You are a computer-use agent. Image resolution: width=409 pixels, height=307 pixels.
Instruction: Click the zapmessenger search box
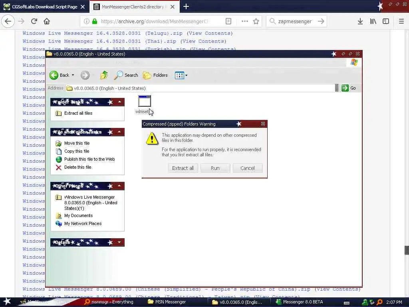pyautogui.click(x=295, y=22)
